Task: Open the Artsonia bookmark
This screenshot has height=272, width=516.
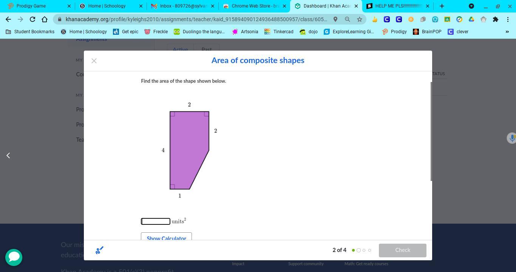Action: pyautogui.click(x=245, y=32)
